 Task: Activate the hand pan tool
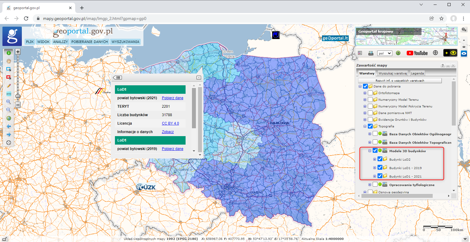tap(8, 61)
